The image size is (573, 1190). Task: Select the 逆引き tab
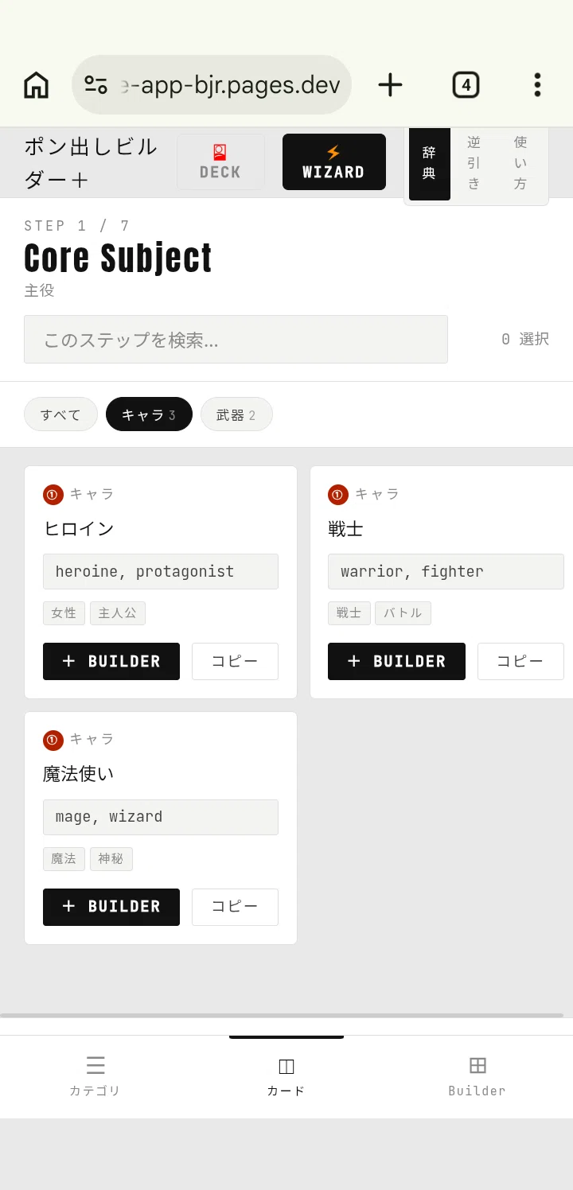(x=474, y=163)
